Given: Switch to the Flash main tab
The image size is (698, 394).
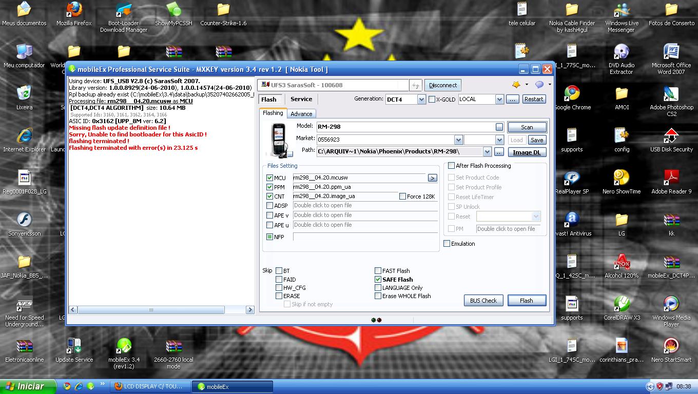Looking at the screenshot, I should click(269, 100).
